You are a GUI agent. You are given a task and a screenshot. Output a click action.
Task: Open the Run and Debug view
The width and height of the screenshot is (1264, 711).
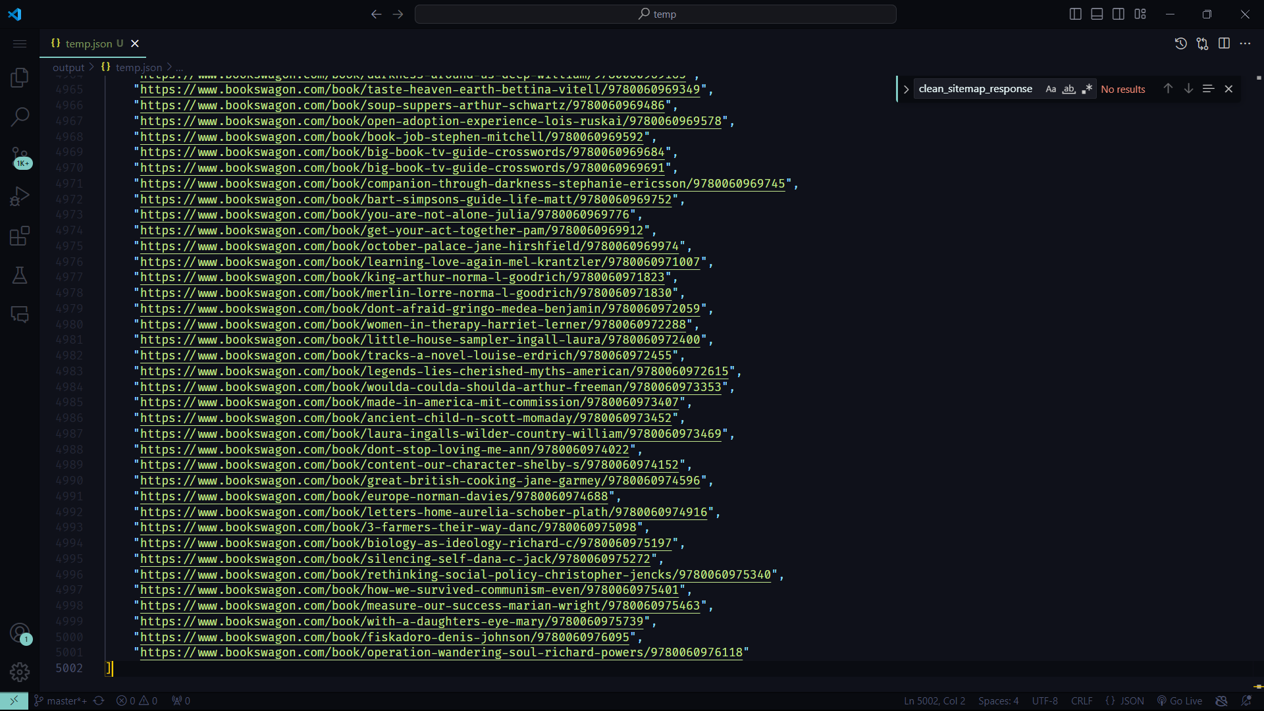coord(20,196)
